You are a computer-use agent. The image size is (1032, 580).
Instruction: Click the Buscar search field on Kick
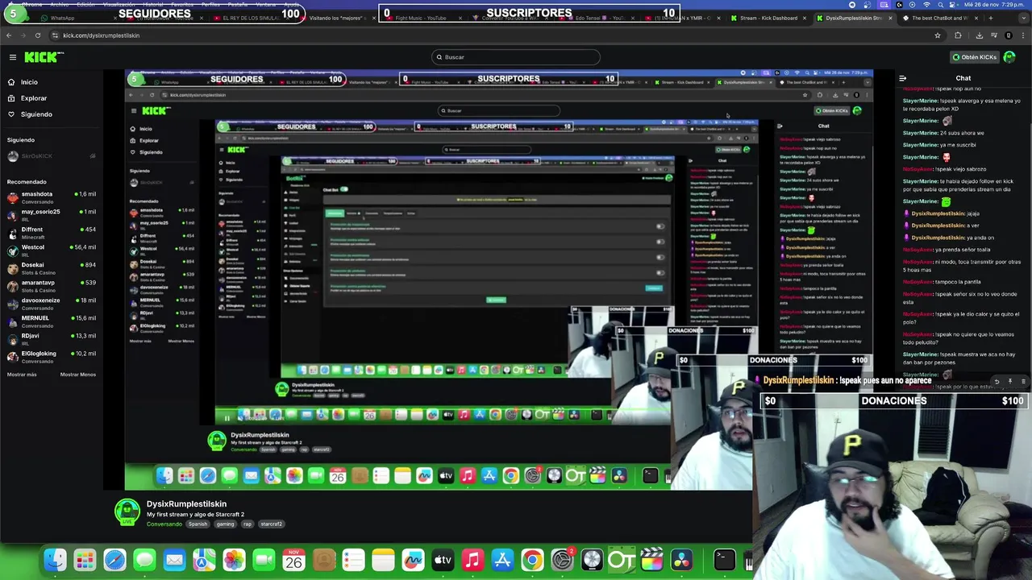[x=516, y=57]
